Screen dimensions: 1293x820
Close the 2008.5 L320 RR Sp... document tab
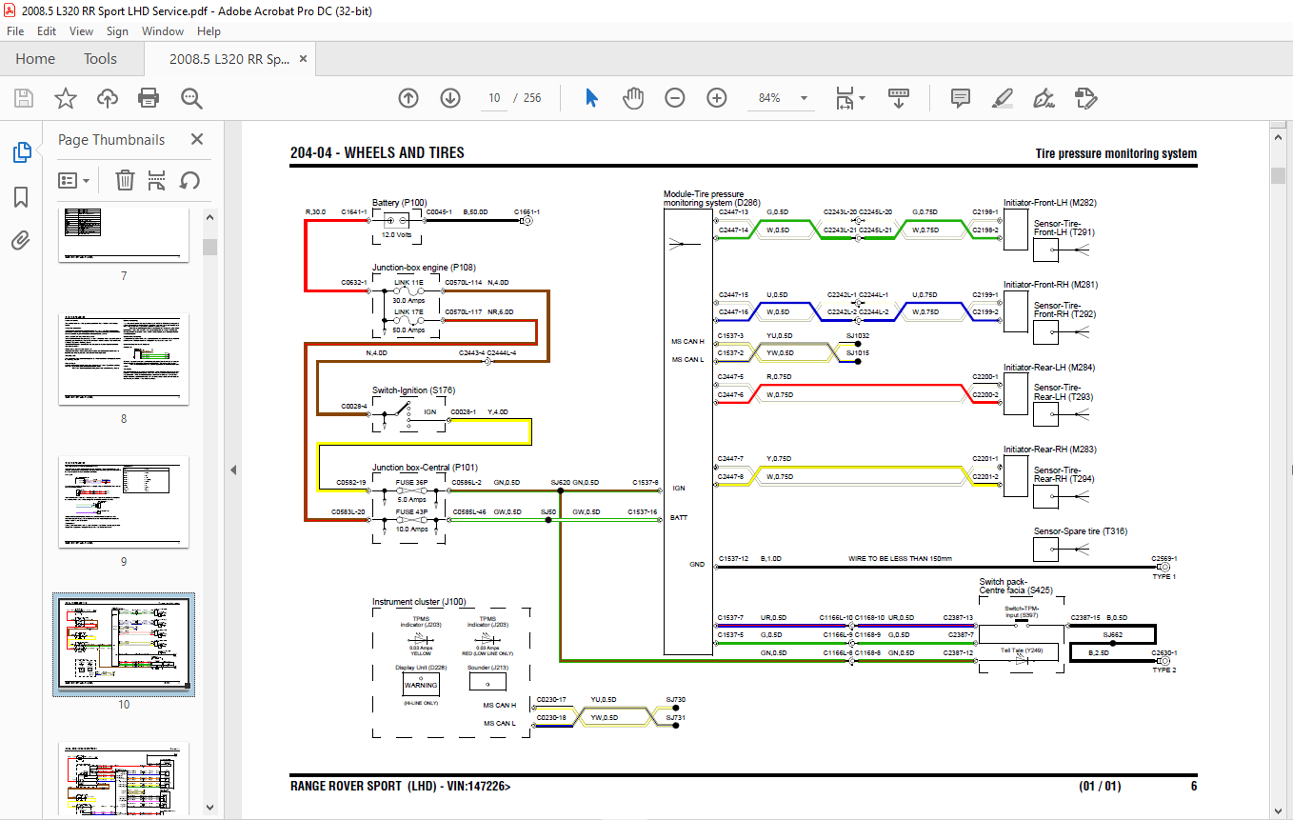(304, 59)
